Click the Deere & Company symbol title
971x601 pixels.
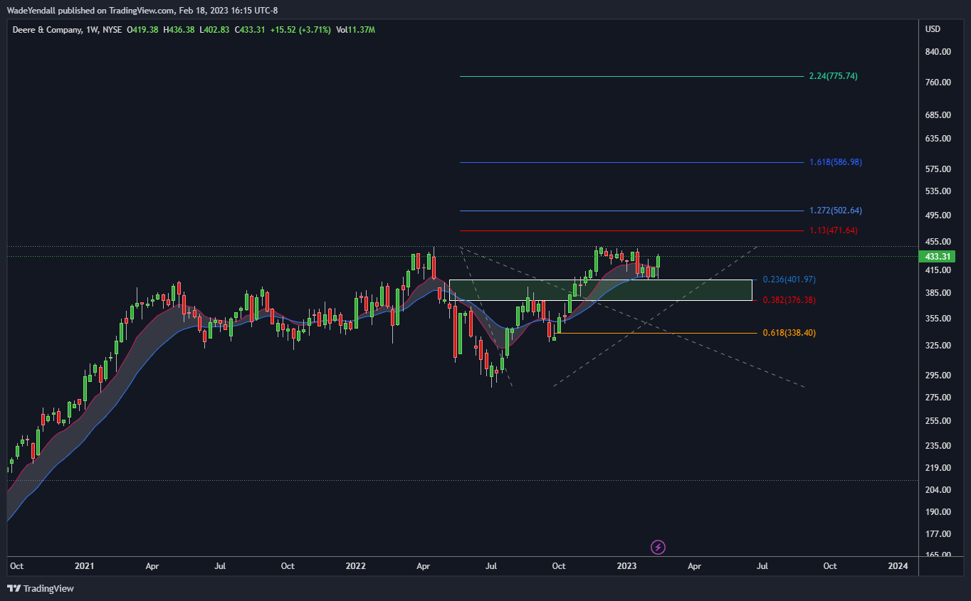[48, 30]
